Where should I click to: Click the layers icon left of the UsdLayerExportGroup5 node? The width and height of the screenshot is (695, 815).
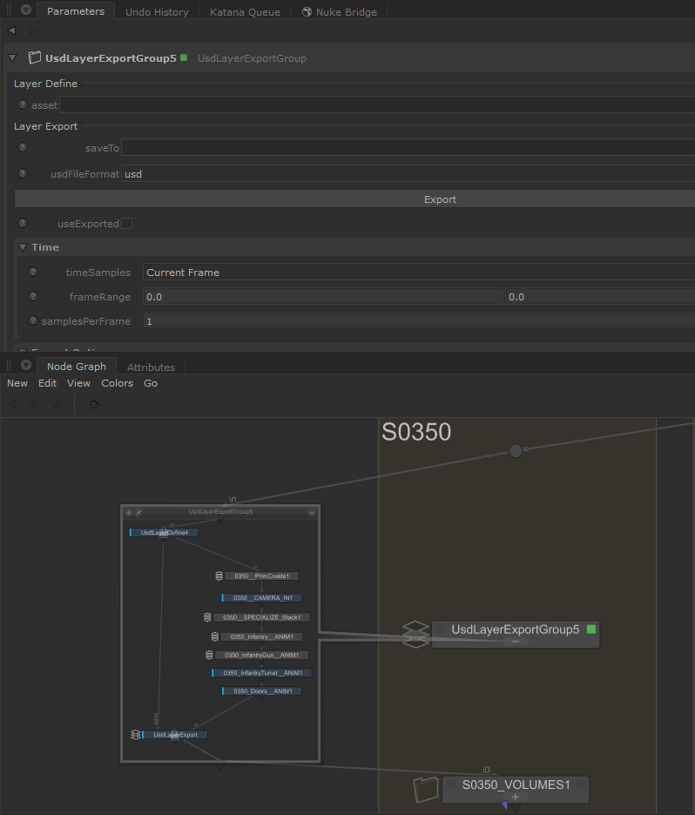[415, 633]
